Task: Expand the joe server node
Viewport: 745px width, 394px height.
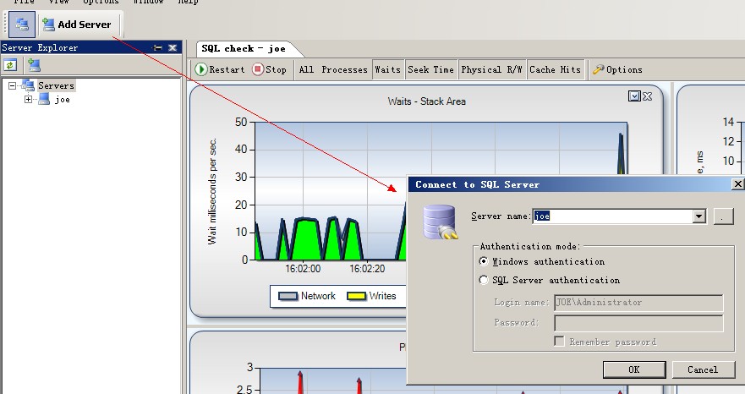Action: pos(29,99)
